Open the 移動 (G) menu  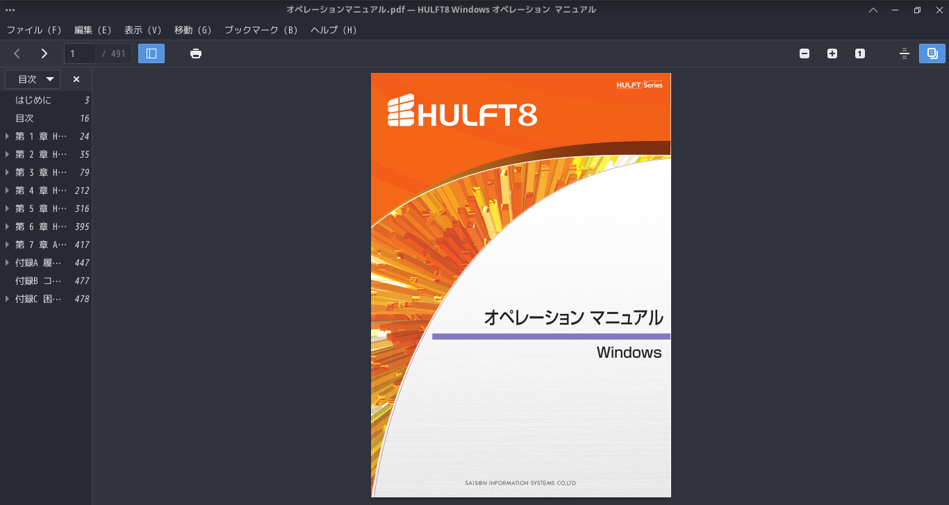tap(193, 30)
